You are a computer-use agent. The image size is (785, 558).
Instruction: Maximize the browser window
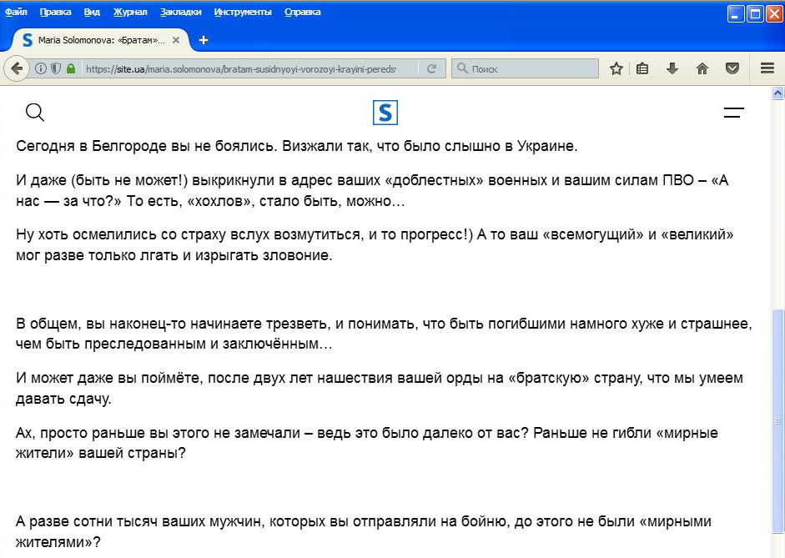(755, 13)
